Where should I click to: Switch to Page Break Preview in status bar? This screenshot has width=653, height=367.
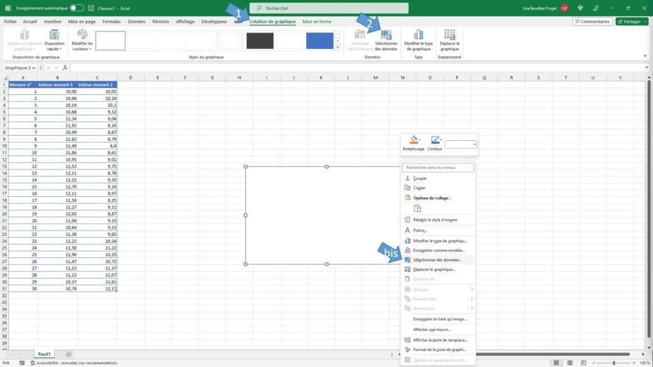tap(583, 363)
